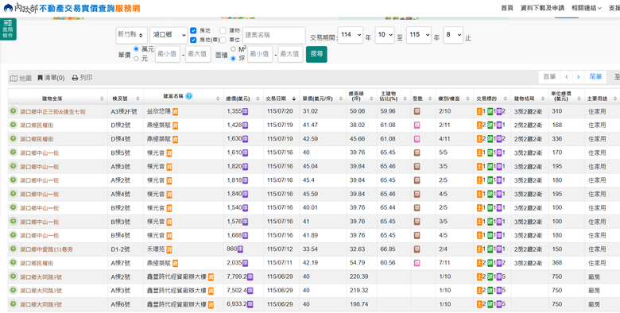Screen dimensions: 620x313
Task: Open 湖口鄉大同路3號 link in A棟3號 row
Action: [41, 291]
